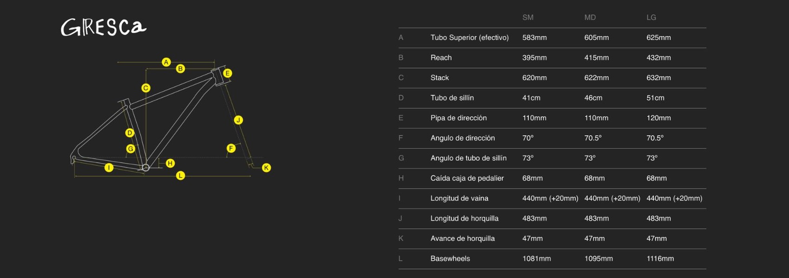Select the yellow E head tube marker

coord(227,73)
